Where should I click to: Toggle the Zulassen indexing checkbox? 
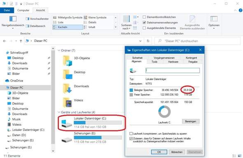(x=131, y=139)
